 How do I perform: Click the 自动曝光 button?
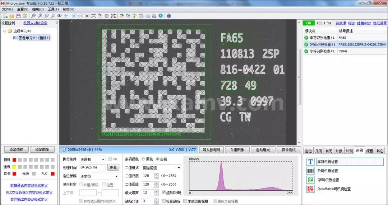tap(263, 150)
